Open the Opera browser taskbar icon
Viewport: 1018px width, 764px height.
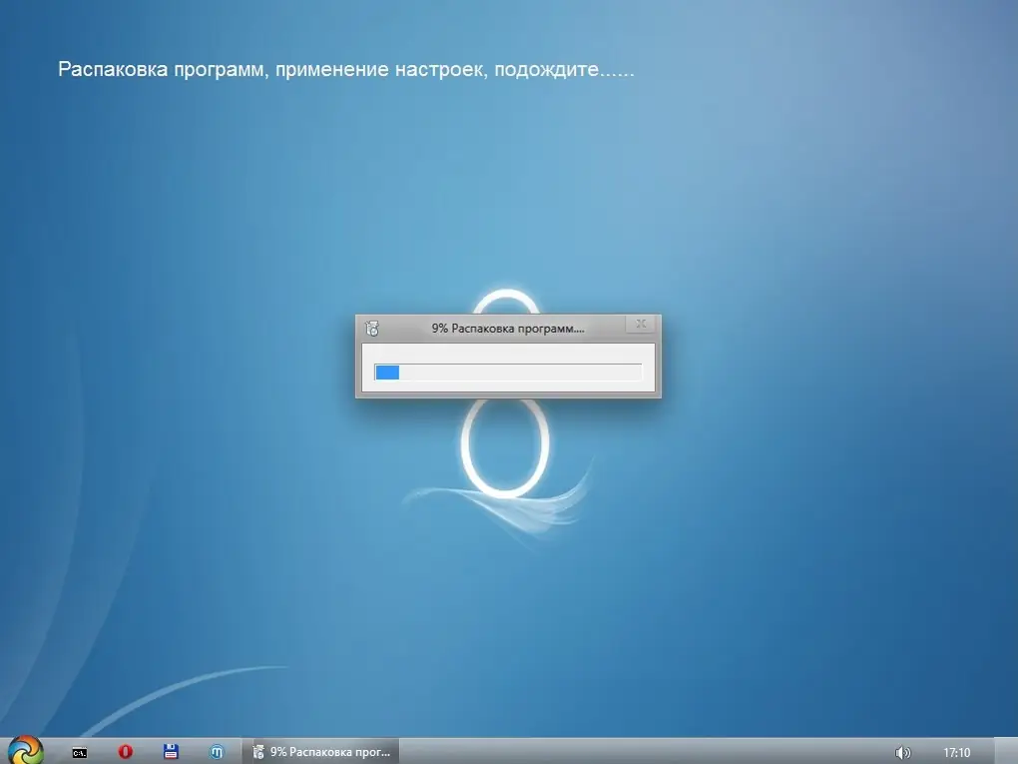click(126, 752)
